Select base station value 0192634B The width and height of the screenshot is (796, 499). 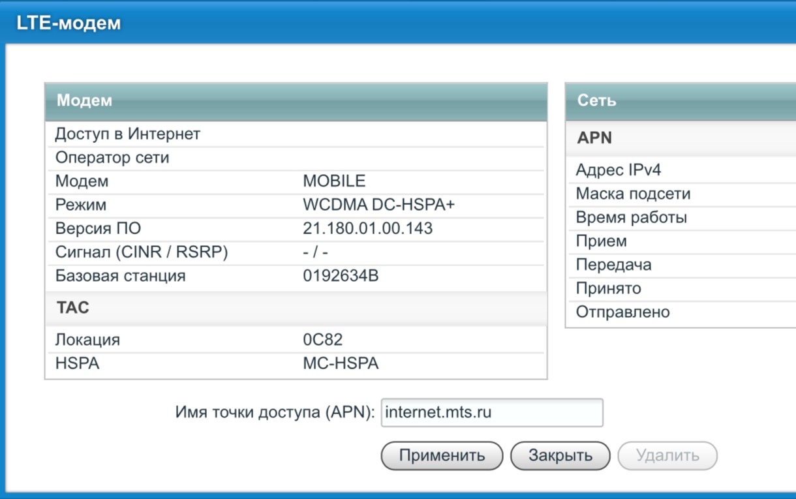coord(341,276)
